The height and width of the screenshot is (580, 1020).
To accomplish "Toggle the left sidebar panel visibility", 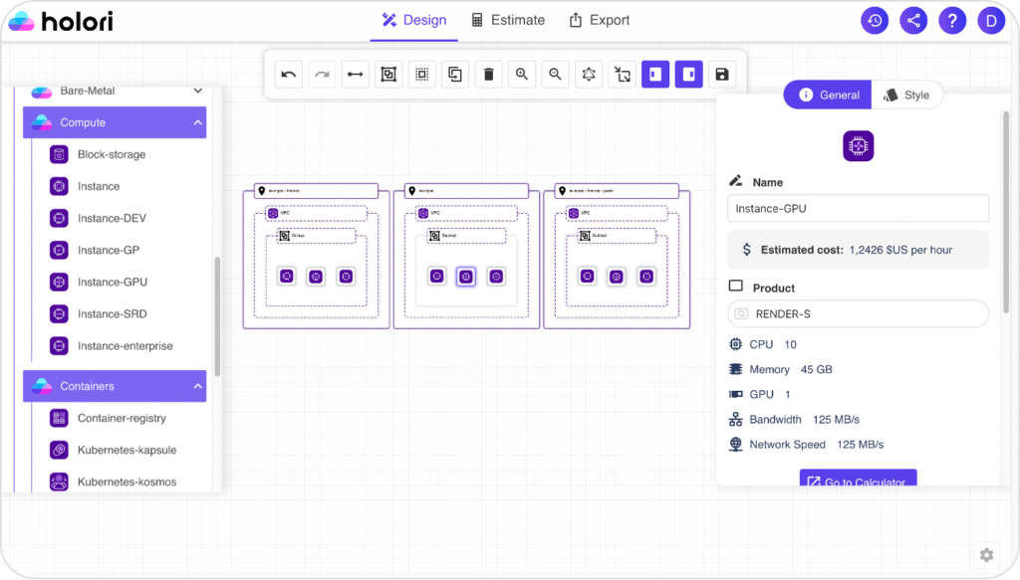I will tap(655, 75).
